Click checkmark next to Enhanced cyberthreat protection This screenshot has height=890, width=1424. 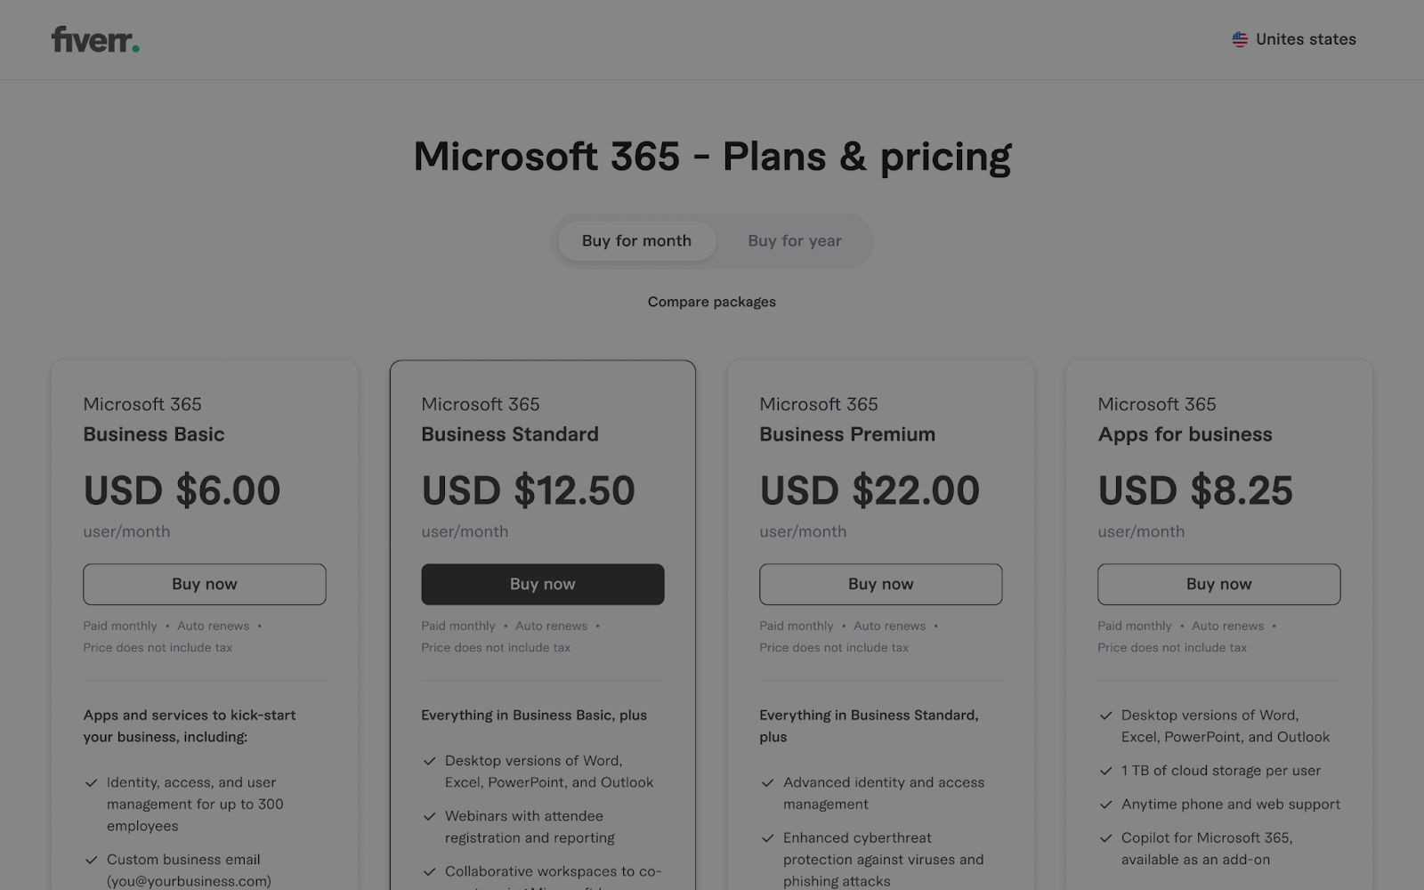click(767, 838)
